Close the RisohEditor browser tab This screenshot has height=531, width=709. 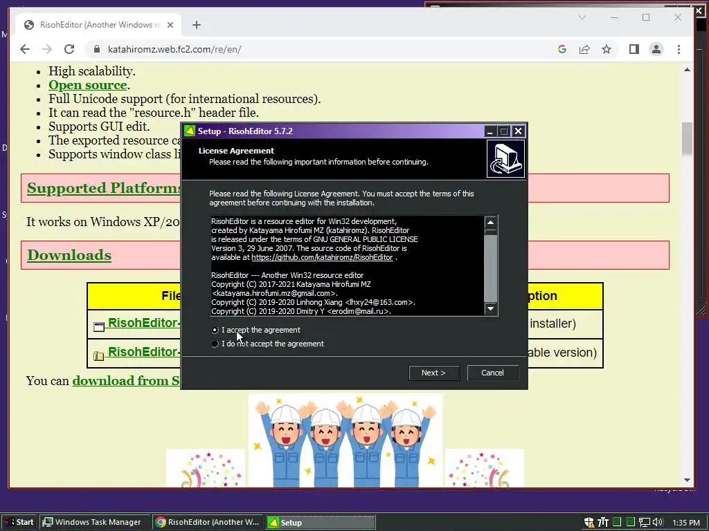coord(170,25)
